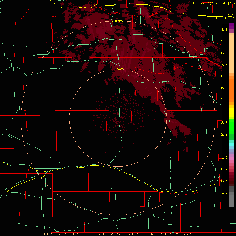Click the 3.4 value on the color scale
This screenshot has height=236, width=236.
pos(224,123)
